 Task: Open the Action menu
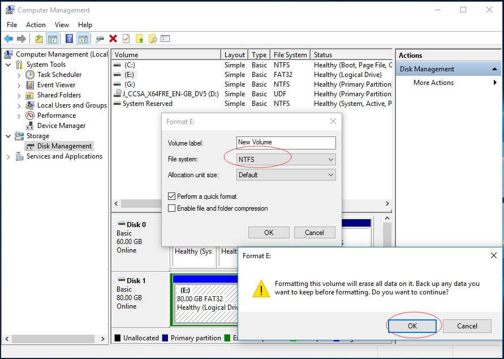coord(36,25)
